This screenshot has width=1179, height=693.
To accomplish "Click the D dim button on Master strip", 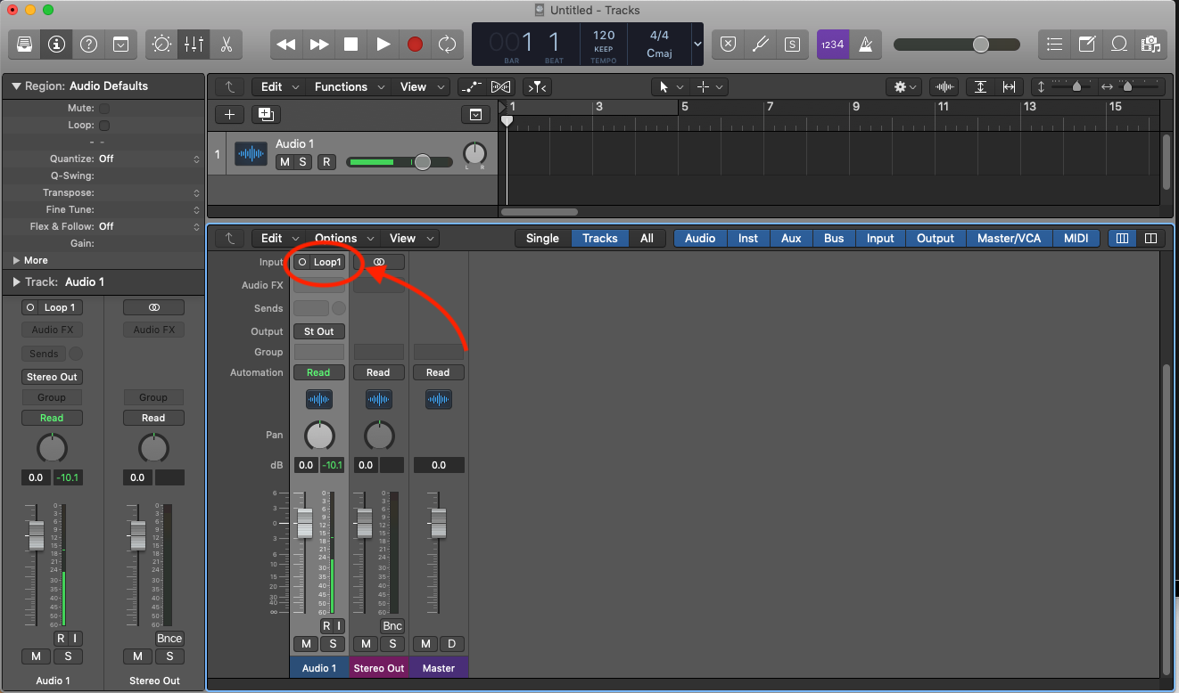I will pos(451,644).
